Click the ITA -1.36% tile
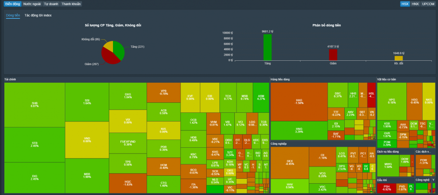 click(193, 186)
